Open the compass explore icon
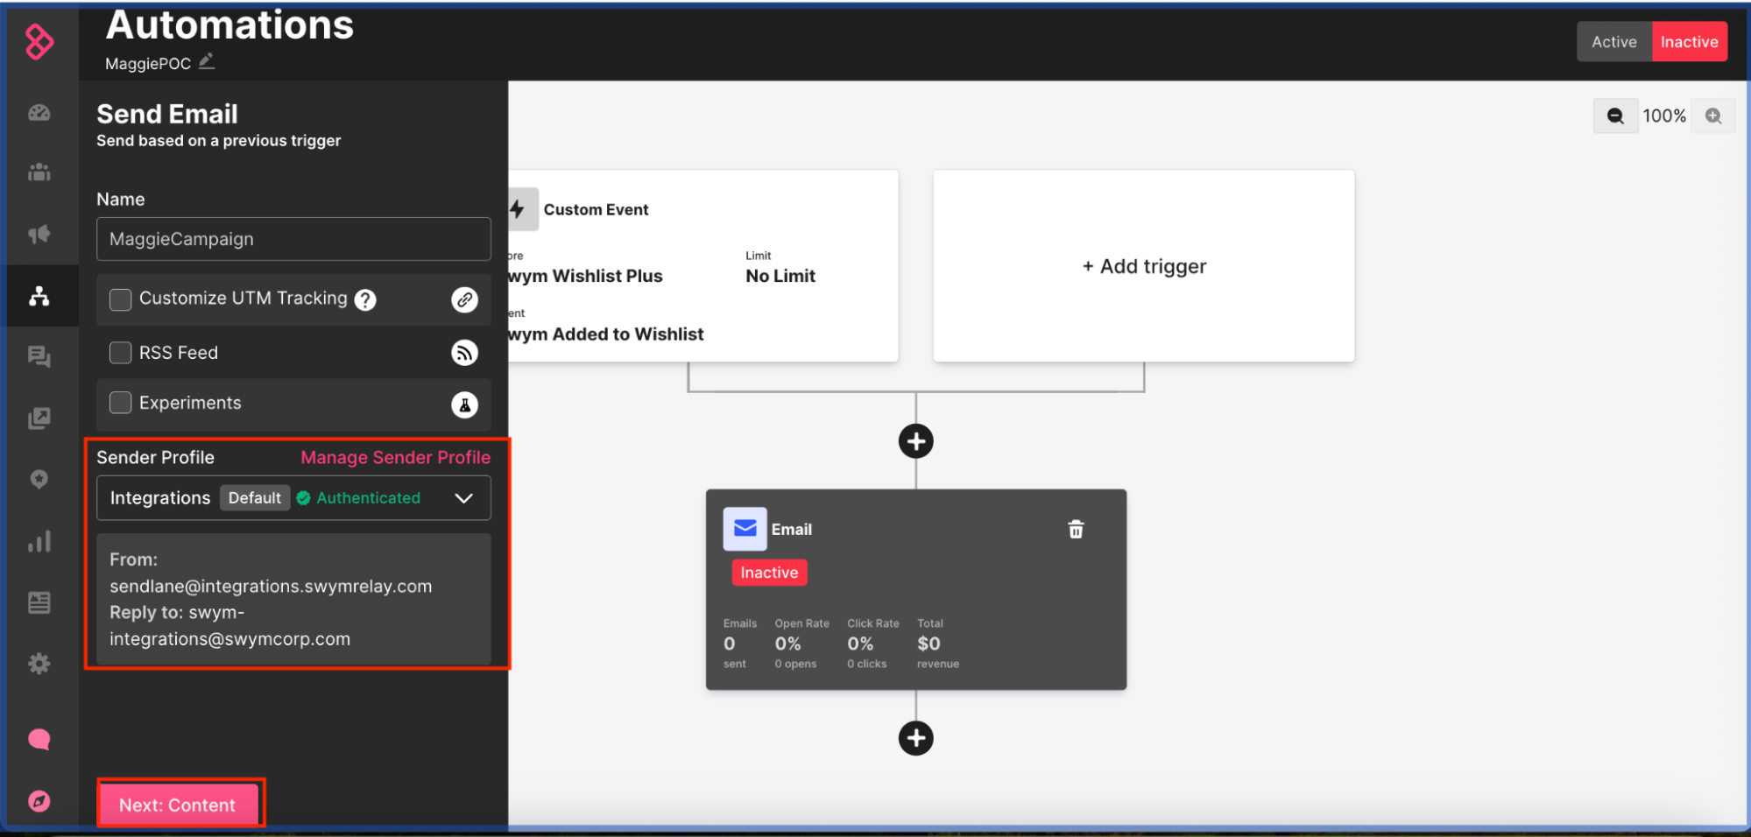Viewport: 1751px width, 837px height. [39, 801]
